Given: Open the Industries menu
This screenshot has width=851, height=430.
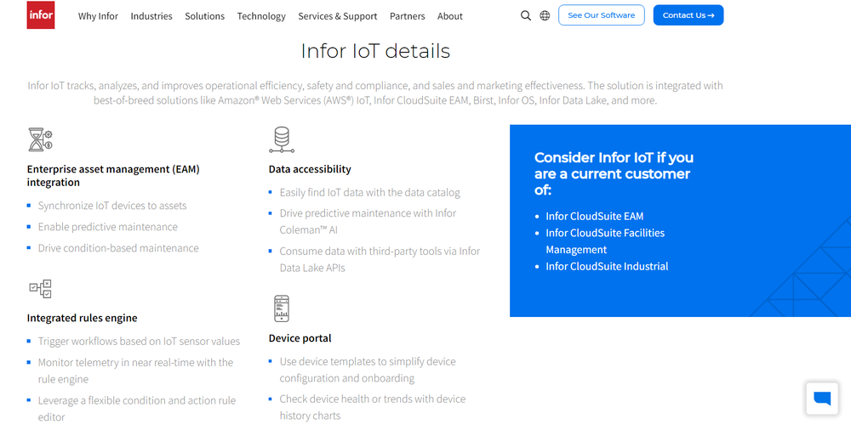Looking at the screenshot, I should pyautogui.click(x=151, y=16).
